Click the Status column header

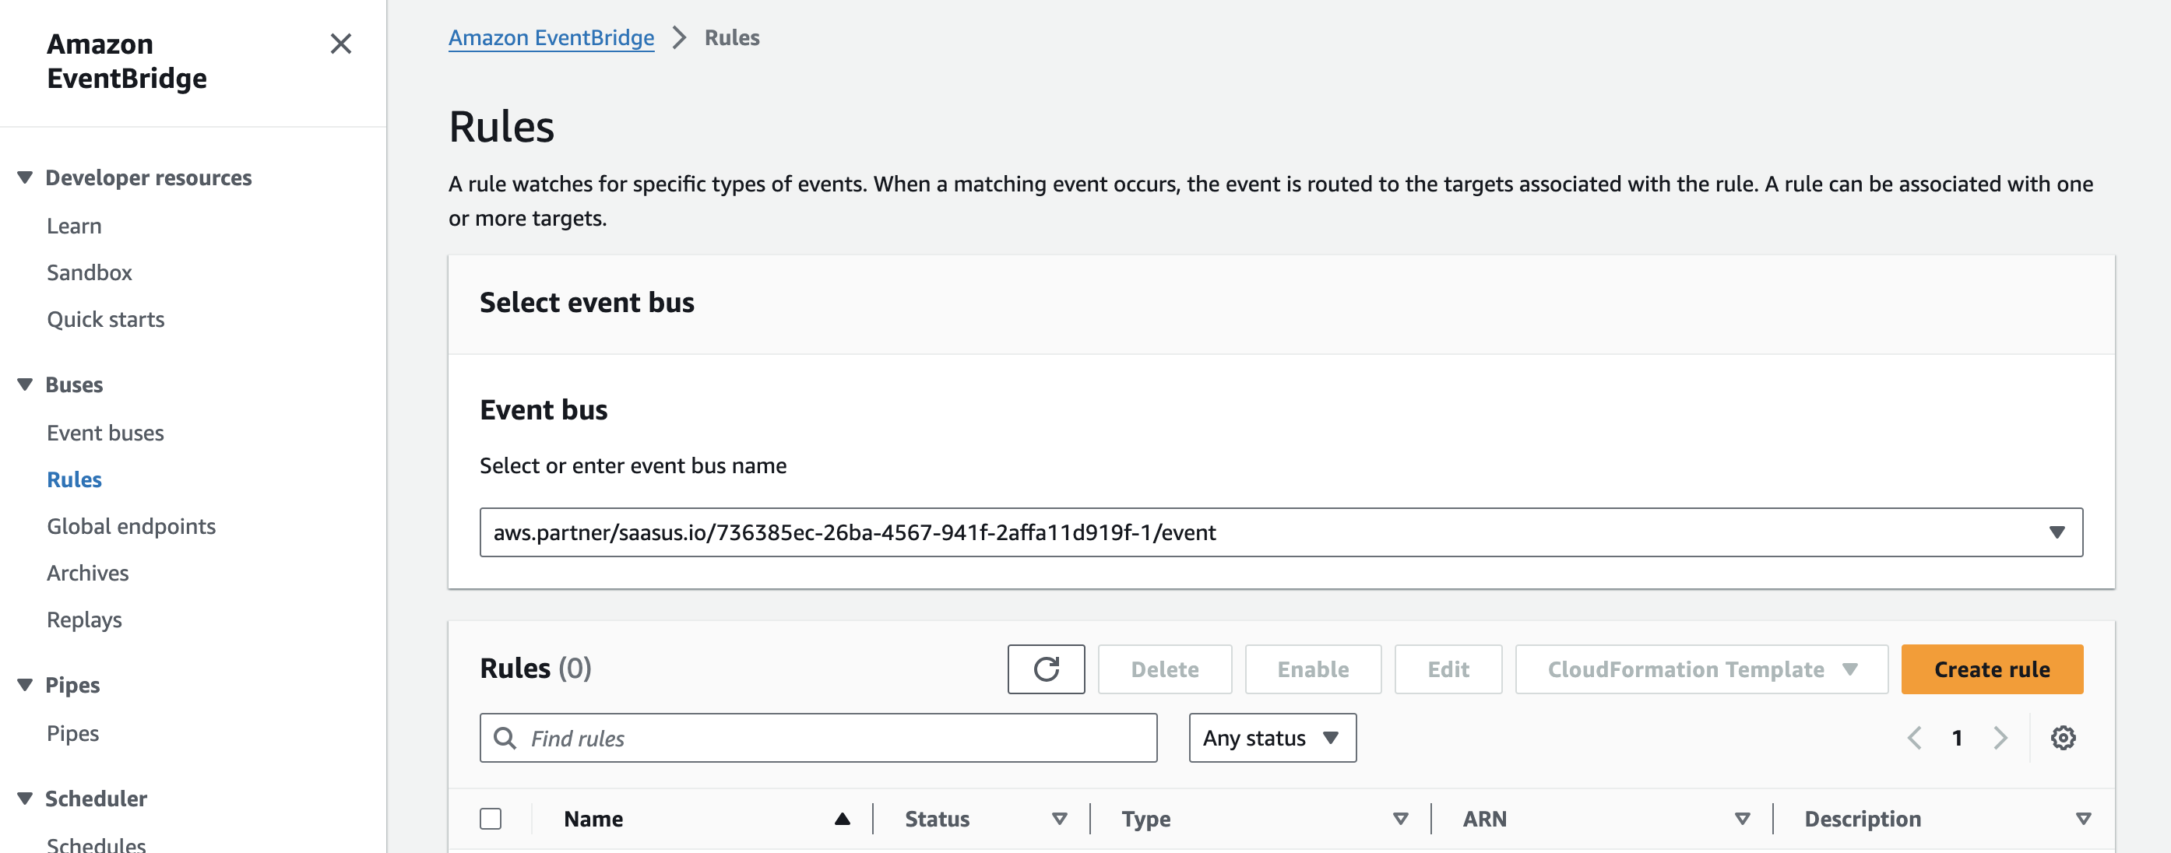pos(938,820)
